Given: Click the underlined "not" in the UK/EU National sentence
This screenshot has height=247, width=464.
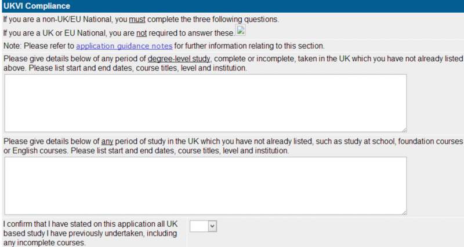Looking at the screenshot, I should [142, 32].
